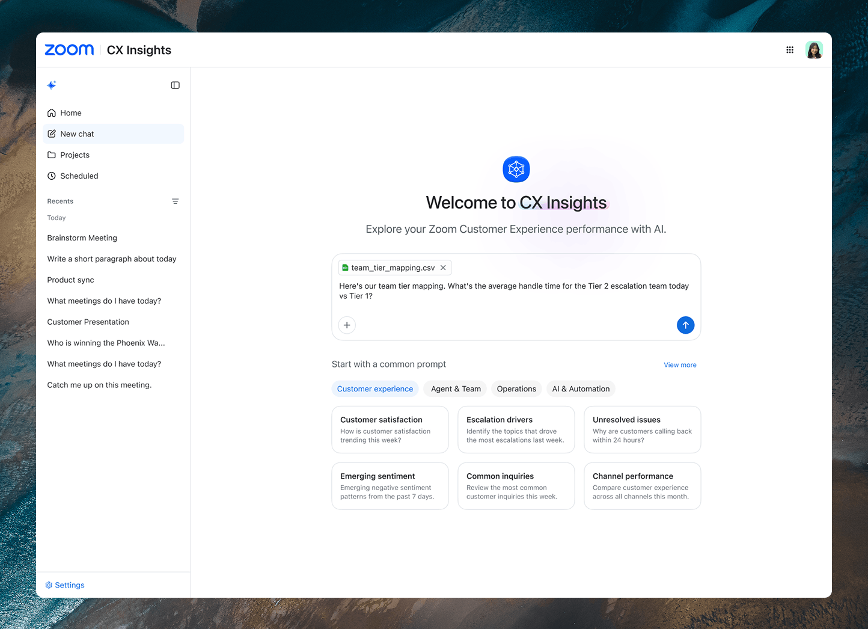
Task: Click the plus button to add attachment
Action: (x=347, y=325)
